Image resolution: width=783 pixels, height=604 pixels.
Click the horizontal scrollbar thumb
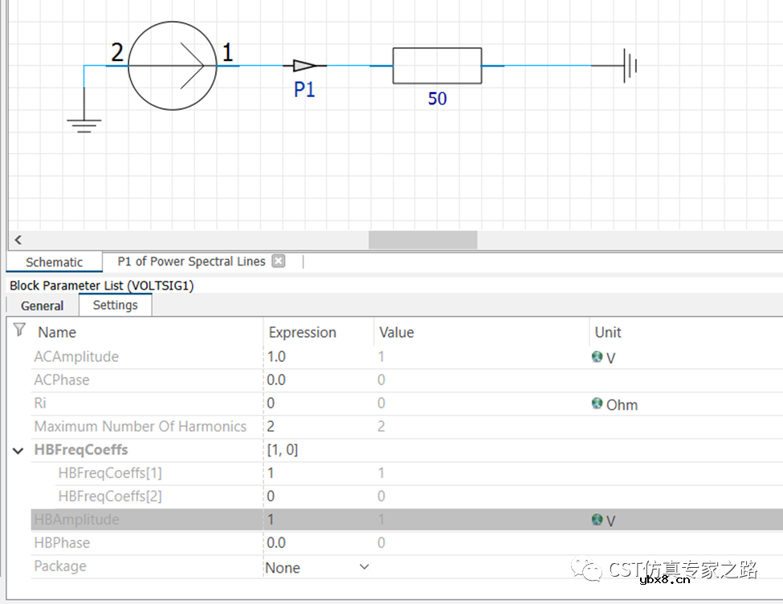[x=422, y=240]
